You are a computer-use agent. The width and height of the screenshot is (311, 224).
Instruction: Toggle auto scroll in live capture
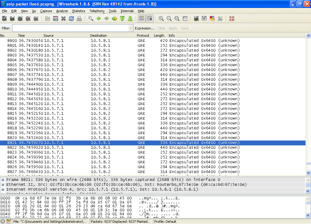(x=150, y=19)
